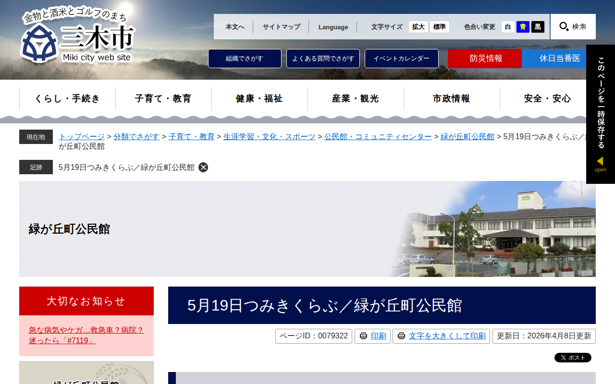Click 分類でさがす breadcrumb link

point(136,136)
